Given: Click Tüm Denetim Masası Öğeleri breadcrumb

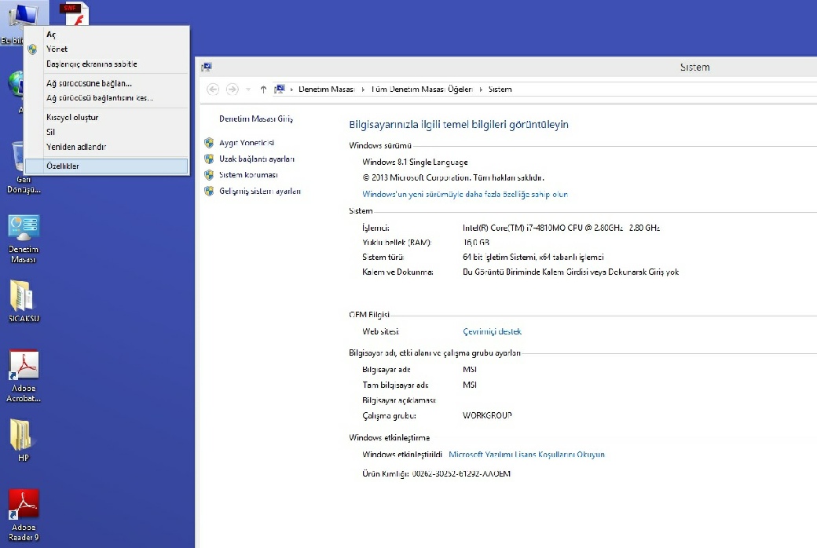Looking at the screenshot, I should click(422, 90).
